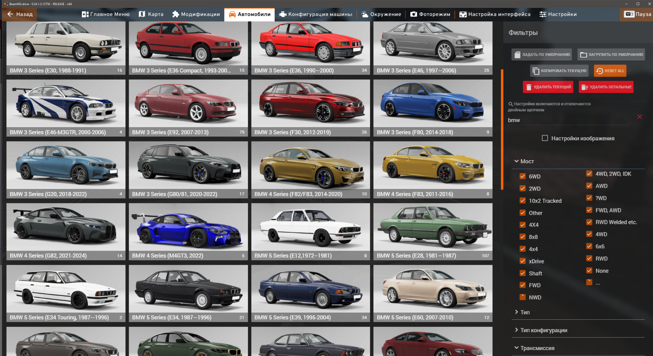
Task: Switch to the Карта tab
Action: click(x=151, y=14)
